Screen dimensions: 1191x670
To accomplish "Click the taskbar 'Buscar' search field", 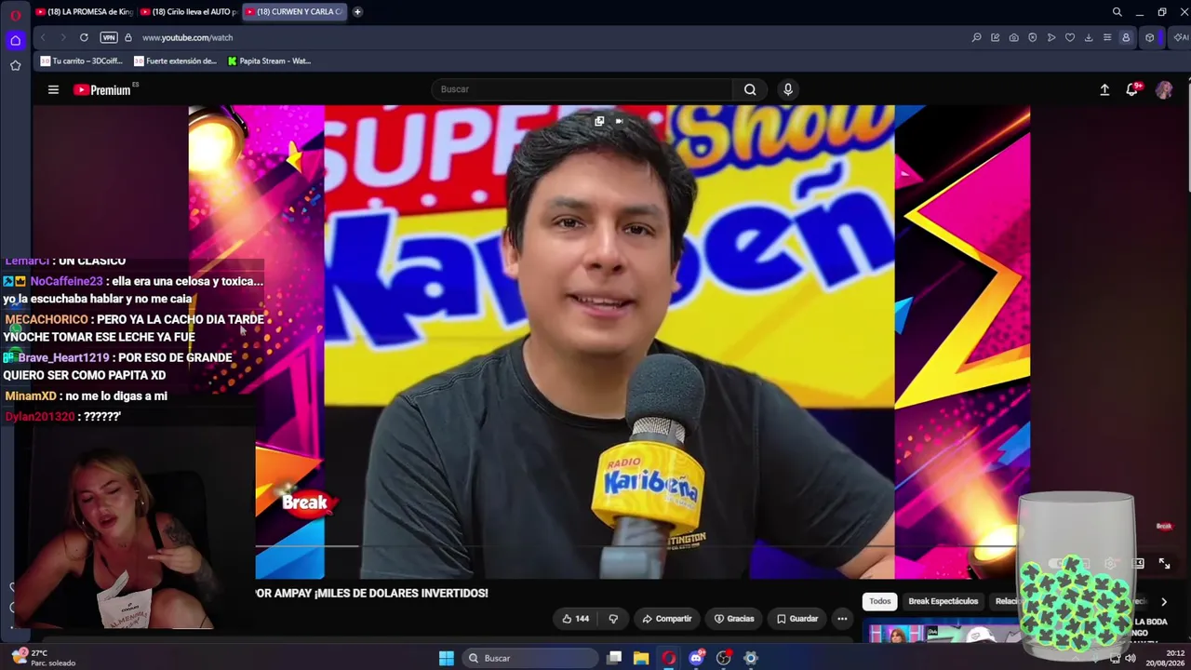I will (x=530, y=658).
